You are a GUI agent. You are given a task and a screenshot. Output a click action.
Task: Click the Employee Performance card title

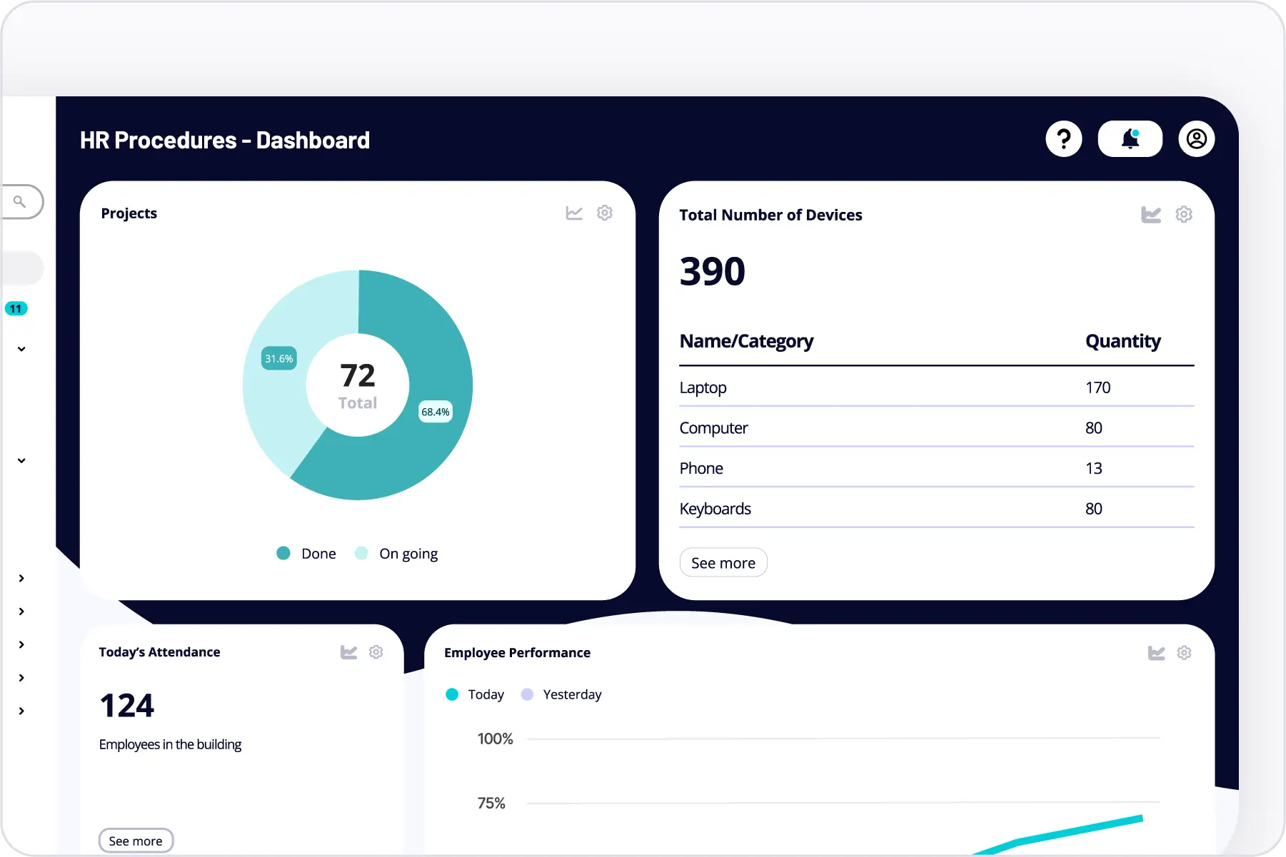[518, 653]
